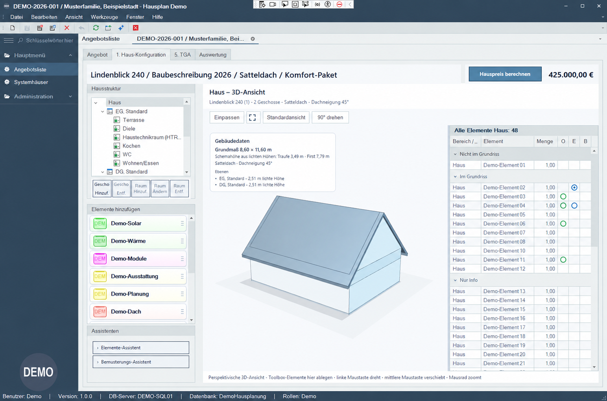Click the Demo-Dach red DEM icon
Viewport: 607px width, 401px height.
click(x=100, y=312)
